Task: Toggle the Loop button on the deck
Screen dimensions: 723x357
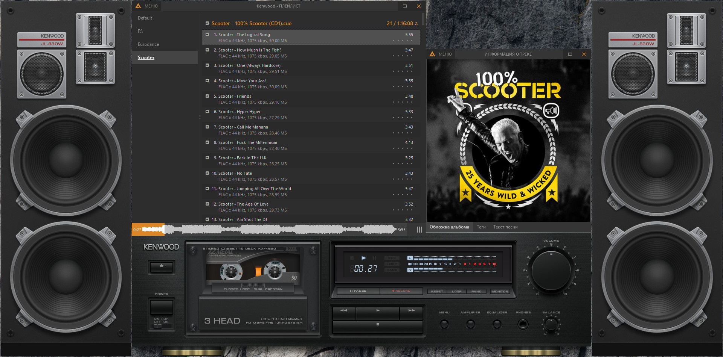Action: tap(456, 291)
